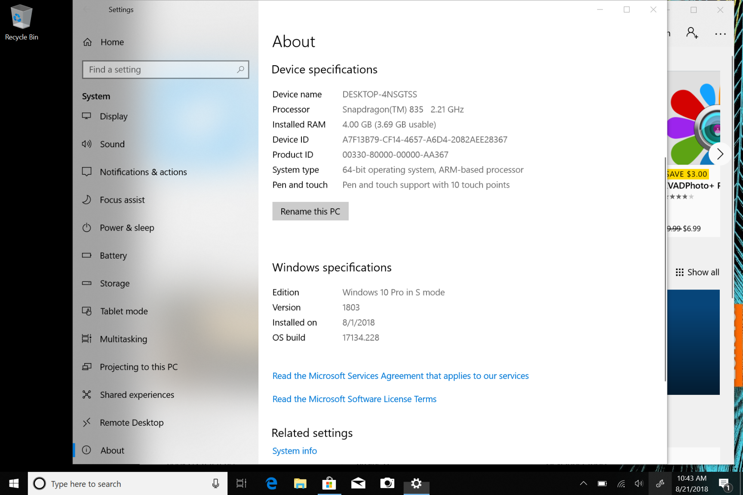The height and width of the screenshot is (495, 743).
Task: Click the Settings page vertical scrollbar
Action: pyautogui.click(x=665, y=269)
